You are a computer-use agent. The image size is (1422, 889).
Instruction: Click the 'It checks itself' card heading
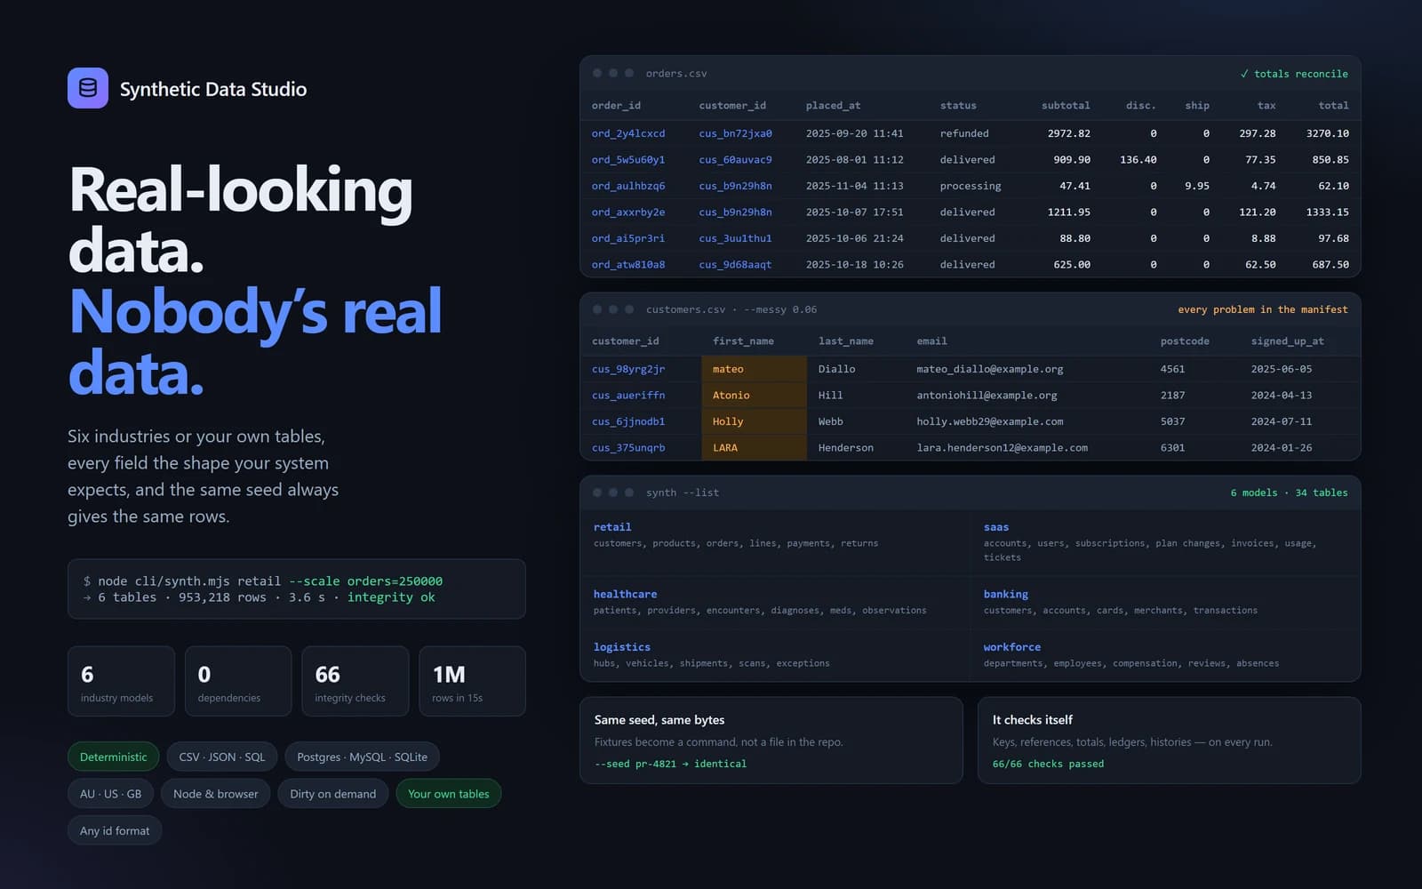coord(1032,720)
